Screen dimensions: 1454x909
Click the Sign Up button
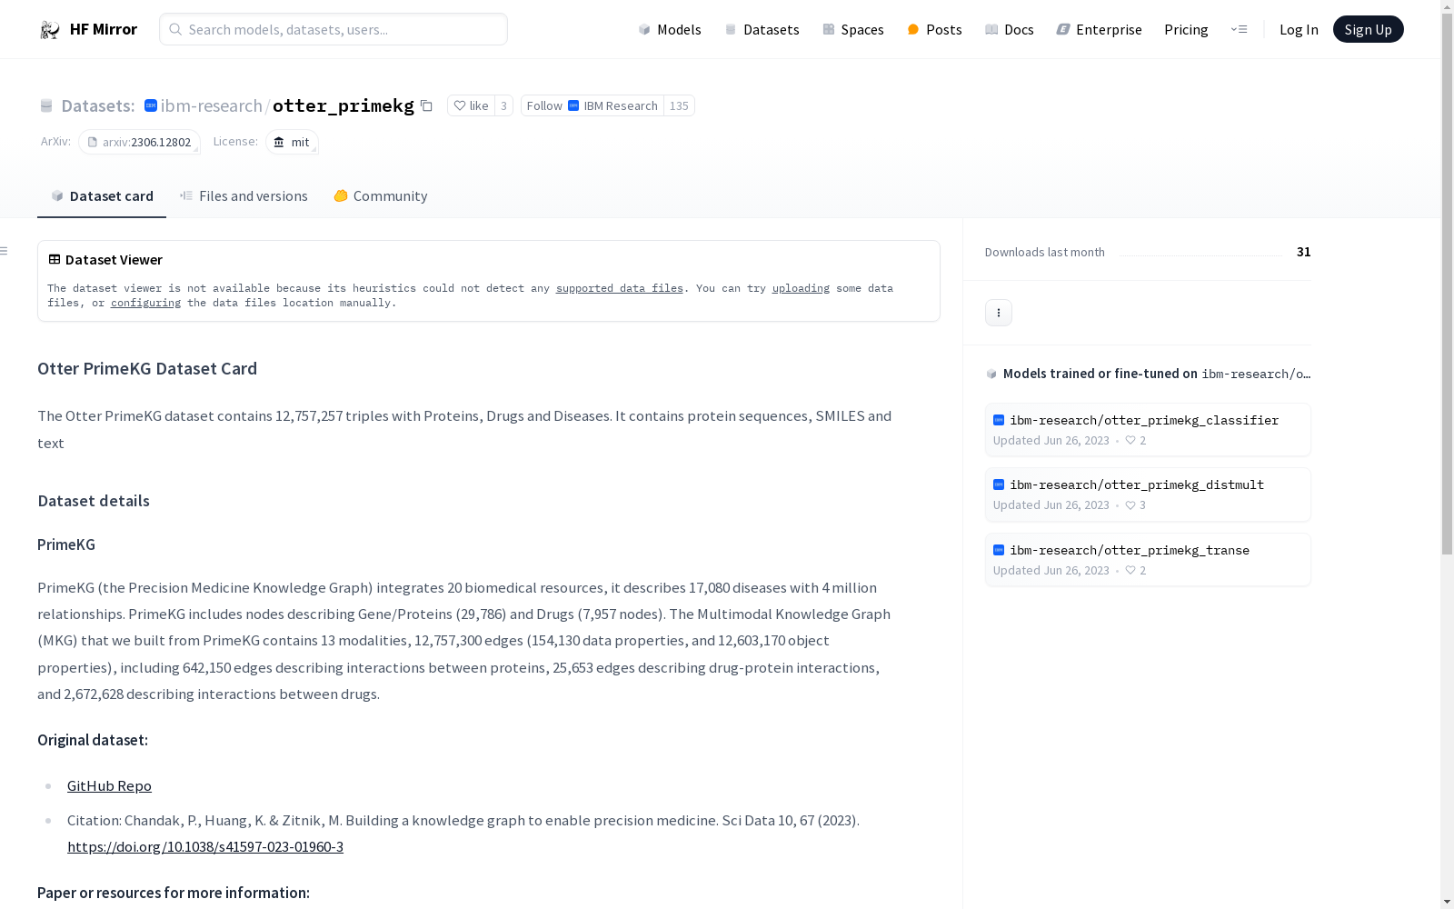point(1368,29)
